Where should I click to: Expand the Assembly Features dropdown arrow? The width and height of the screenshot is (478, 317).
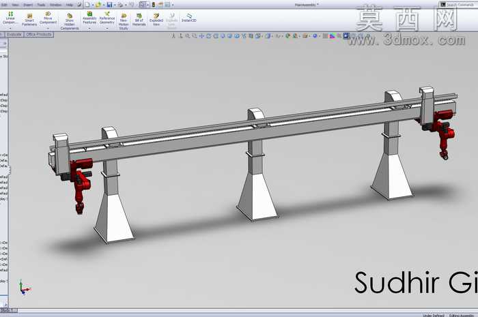(89, 29)
